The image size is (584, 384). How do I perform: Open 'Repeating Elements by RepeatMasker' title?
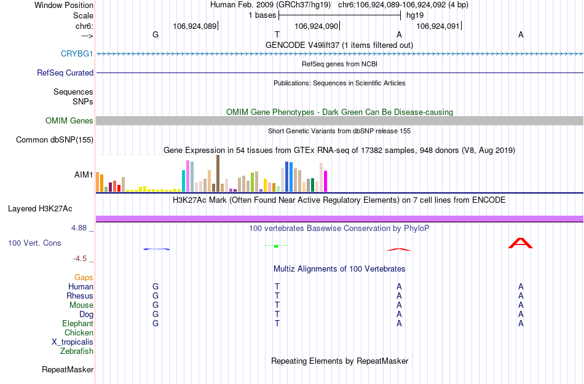point(339,361)
